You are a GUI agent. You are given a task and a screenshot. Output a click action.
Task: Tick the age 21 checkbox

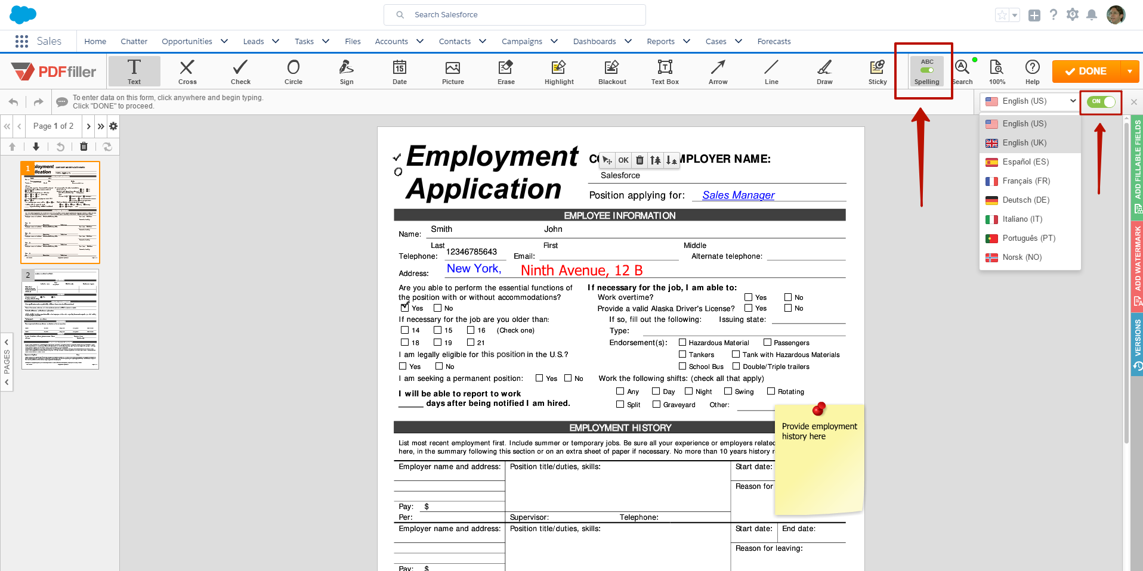coord(471,342)
